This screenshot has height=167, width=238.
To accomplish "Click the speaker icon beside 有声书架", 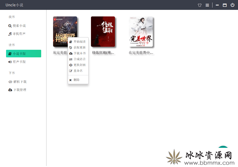I will point(10,62).
